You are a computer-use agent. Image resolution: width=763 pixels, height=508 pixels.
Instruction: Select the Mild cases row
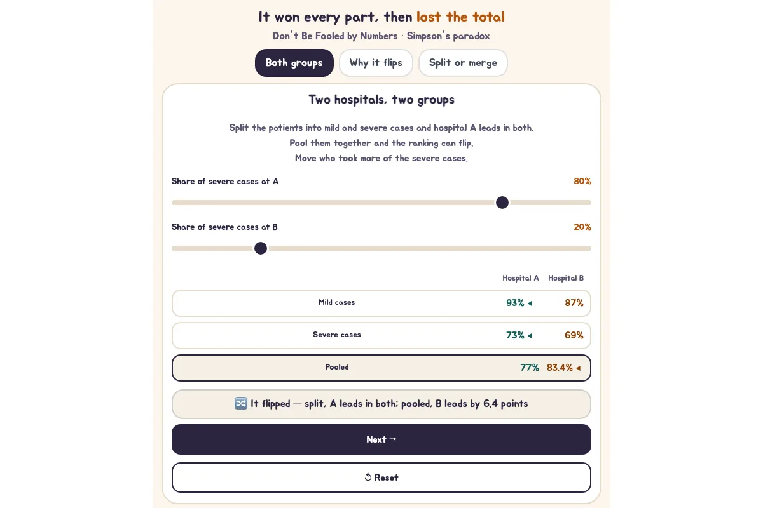tap(381, 303)
